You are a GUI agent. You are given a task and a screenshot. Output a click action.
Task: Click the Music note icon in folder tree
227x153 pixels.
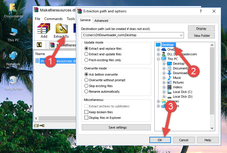pos(169,78)
